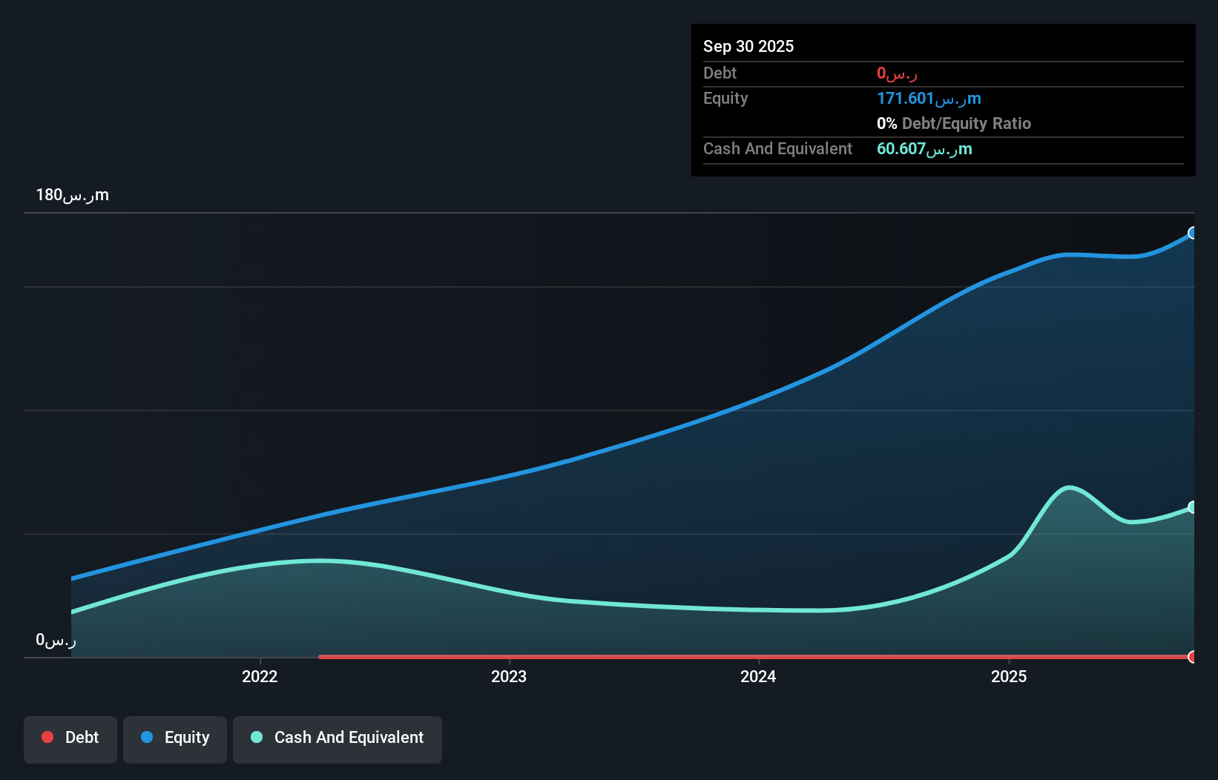Click the 2025 x-axis label

1009,676
